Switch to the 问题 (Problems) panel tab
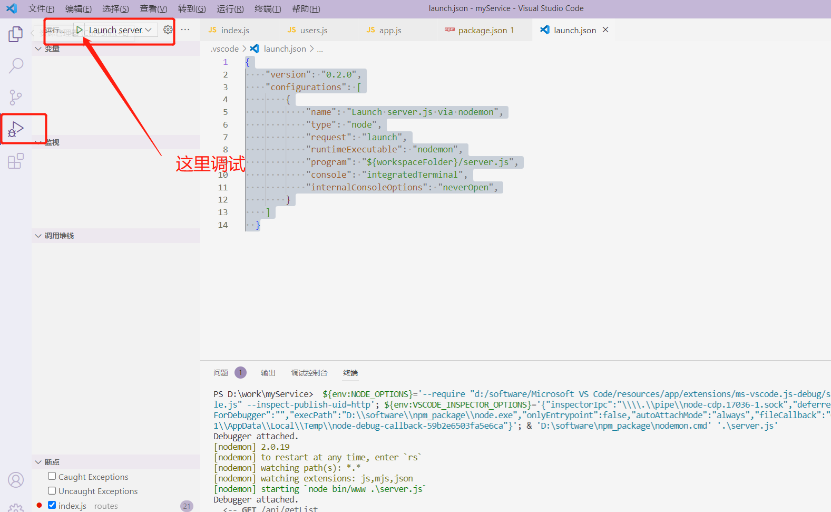This screenshot has width=831, height=512. [x=221, y=373]
